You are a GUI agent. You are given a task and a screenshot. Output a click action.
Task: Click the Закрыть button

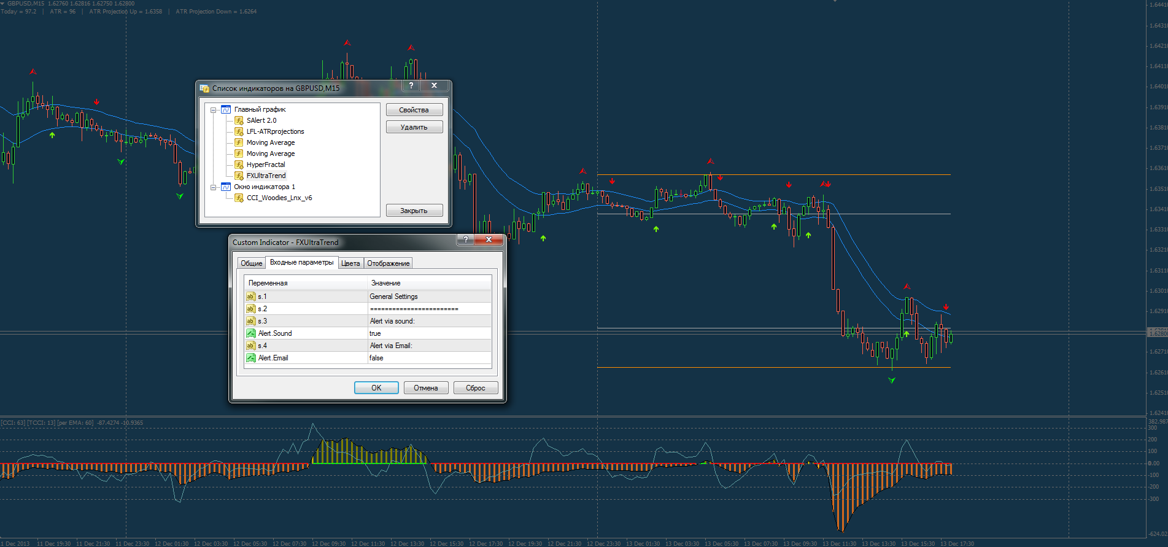coord(414,211)
